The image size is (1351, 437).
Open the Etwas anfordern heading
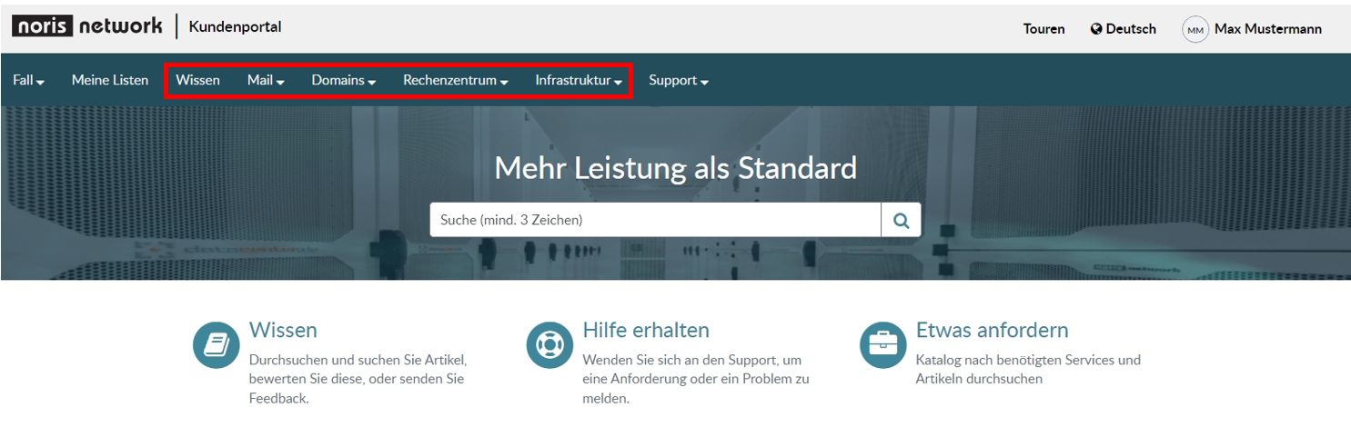[992, 330]
